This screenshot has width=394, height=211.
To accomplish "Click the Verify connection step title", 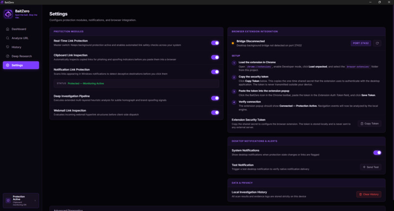I will point(250,102).
